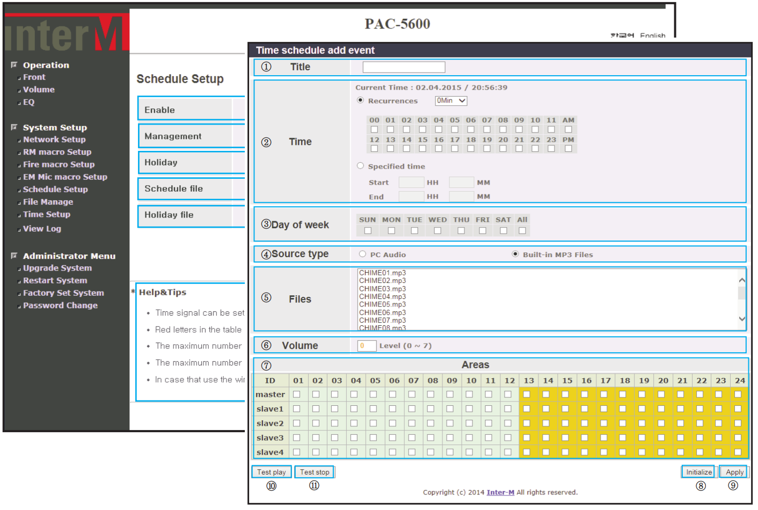Open Restart System option
758x510 pixels.
click(55, 280)
